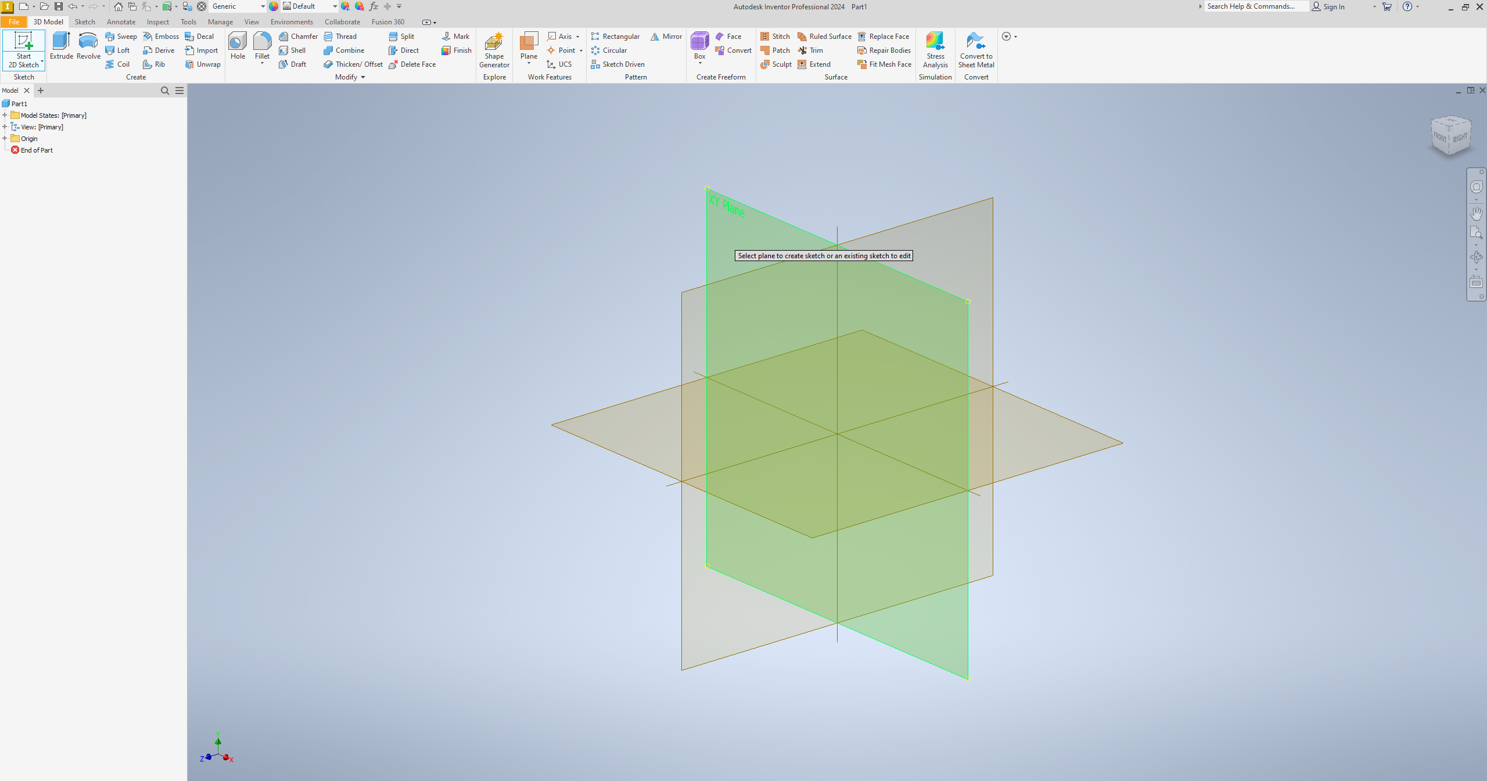Image resolution: width=1487 pixels, height=781 pixels.
Task: Open the Fusion 360 tab
Action: 387,21
